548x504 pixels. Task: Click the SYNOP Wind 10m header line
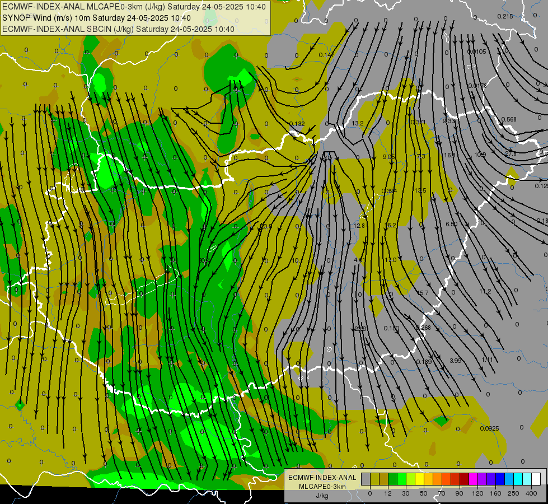tap(96, 18)
